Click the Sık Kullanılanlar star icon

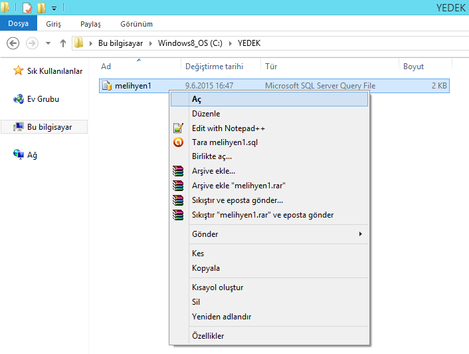pos(19,71)
